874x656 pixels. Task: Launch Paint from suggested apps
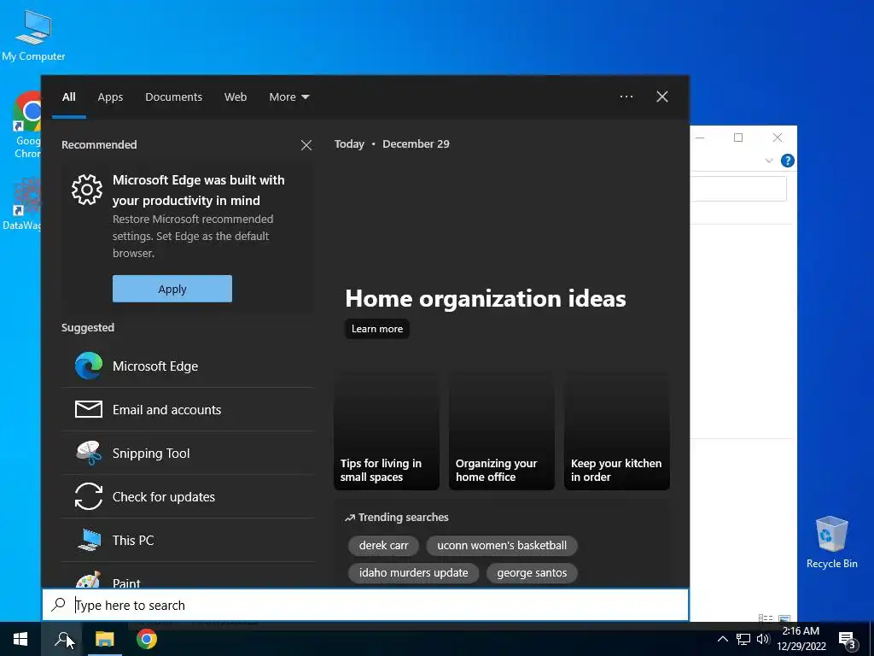(x=188, y=576)
